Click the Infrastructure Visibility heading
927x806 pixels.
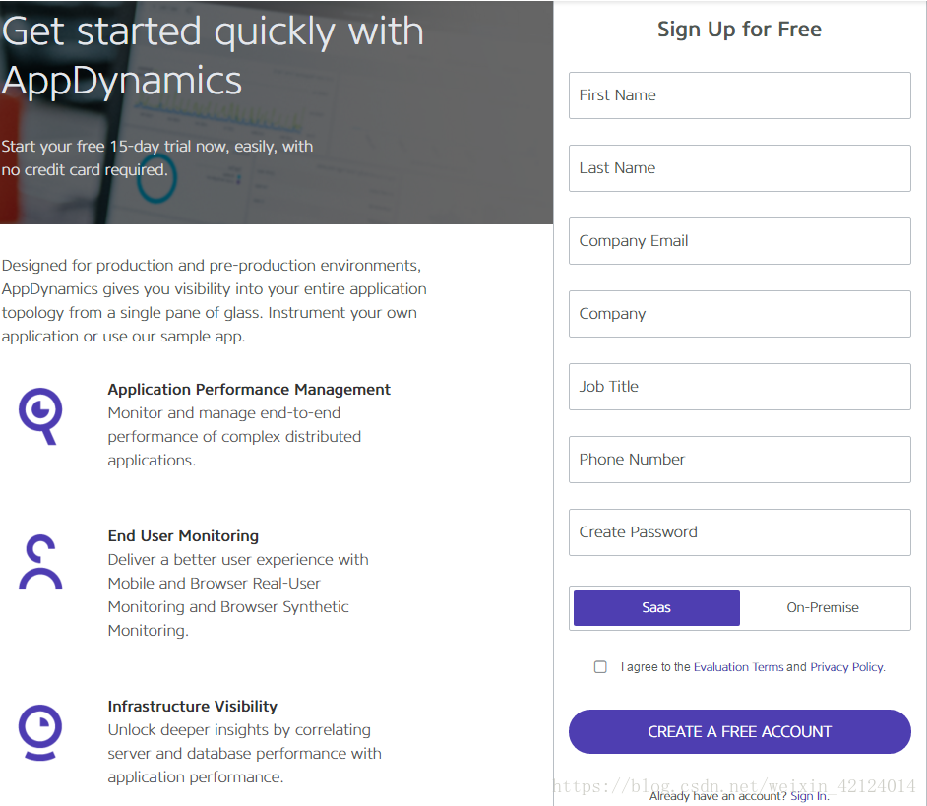pos(192,706)
